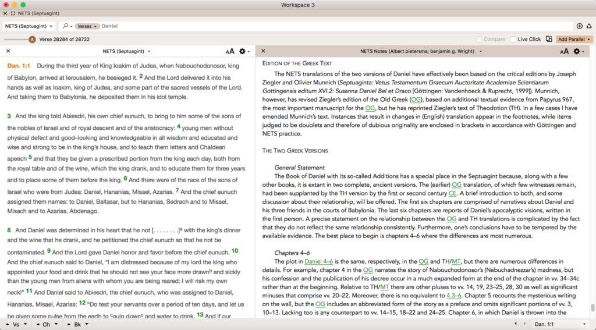Click green verse number 8
This screenshot has width=596, height=330.
click(x=9, y=230)
